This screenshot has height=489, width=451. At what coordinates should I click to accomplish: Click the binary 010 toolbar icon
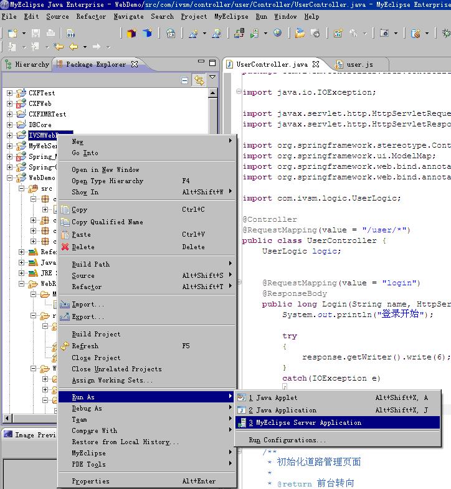pos(71,33)
